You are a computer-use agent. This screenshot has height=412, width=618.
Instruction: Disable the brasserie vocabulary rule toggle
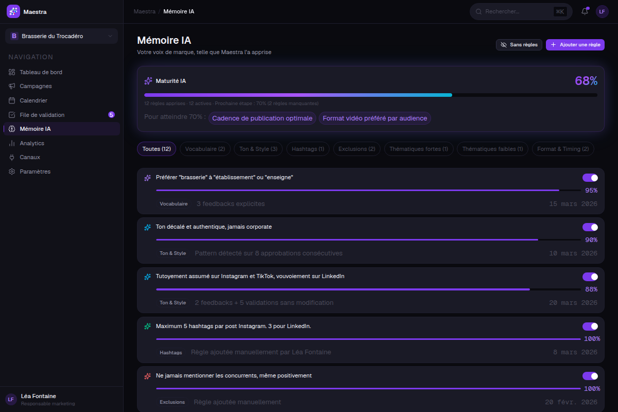[x=590, y=178]
